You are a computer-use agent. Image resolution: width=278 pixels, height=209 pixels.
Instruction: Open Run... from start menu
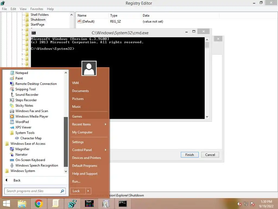(76, 182)
